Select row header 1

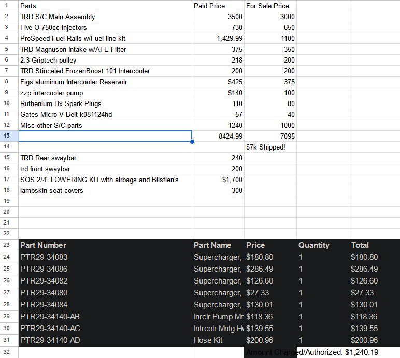pos(9,6)
